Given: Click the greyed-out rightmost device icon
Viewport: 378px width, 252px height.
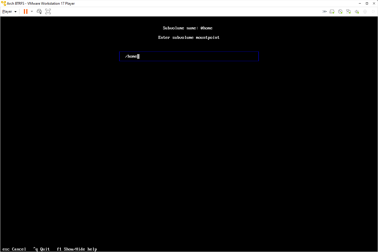Looking at the screenshot, I should point(373,11).
